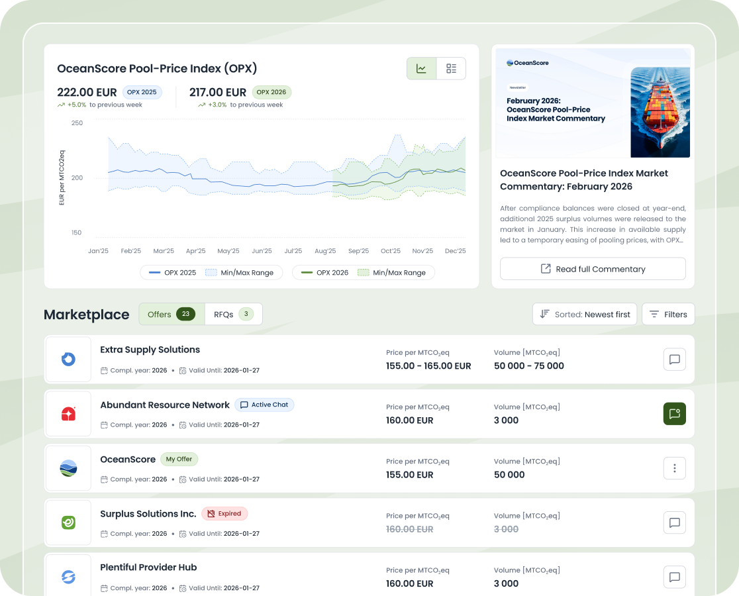The image size is (739, 596).
Task: Open chat for Extra Supply Solutions offer
Action: click(x=674, y=360)
